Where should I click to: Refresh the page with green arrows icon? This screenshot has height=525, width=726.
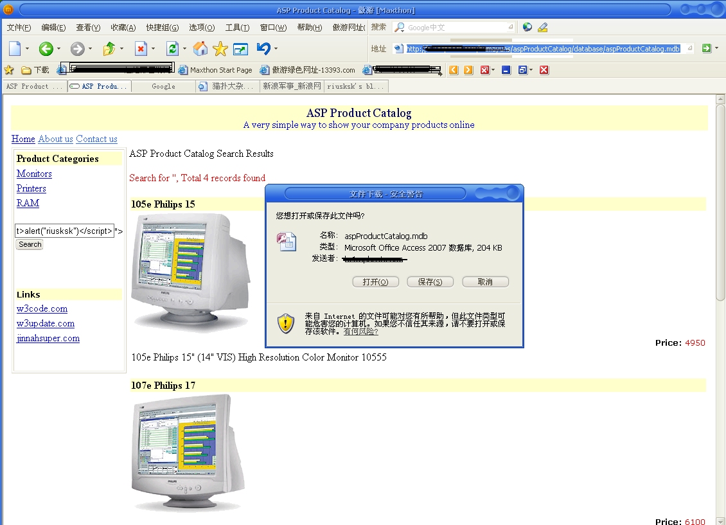(x=172, y=48)
